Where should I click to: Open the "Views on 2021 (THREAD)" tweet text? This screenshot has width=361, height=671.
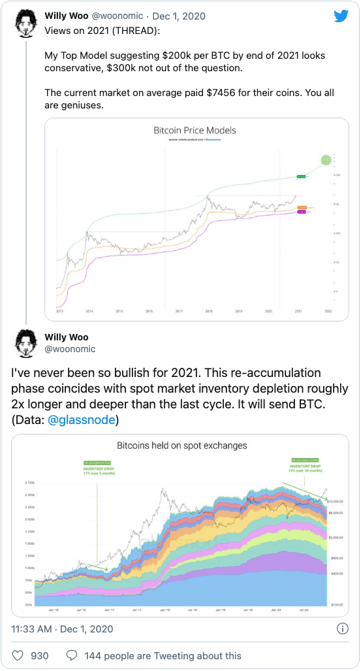tap(102, 31)
